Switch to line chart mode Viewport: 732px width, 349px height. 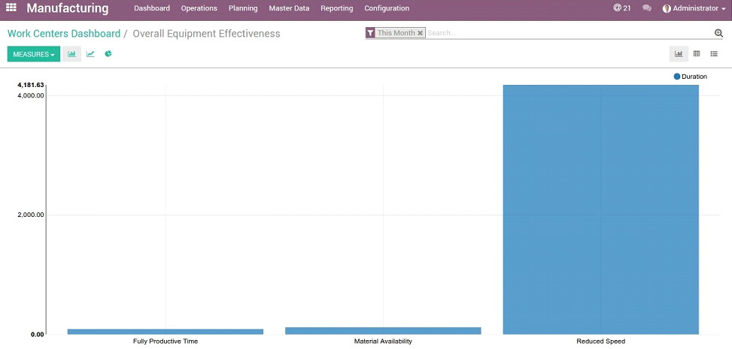coord(90,54)
